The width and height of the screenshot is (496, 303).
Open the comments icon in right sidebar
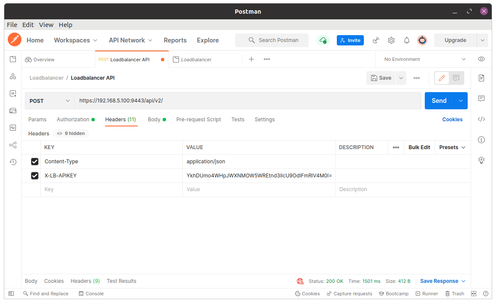(x=481, y=99)
